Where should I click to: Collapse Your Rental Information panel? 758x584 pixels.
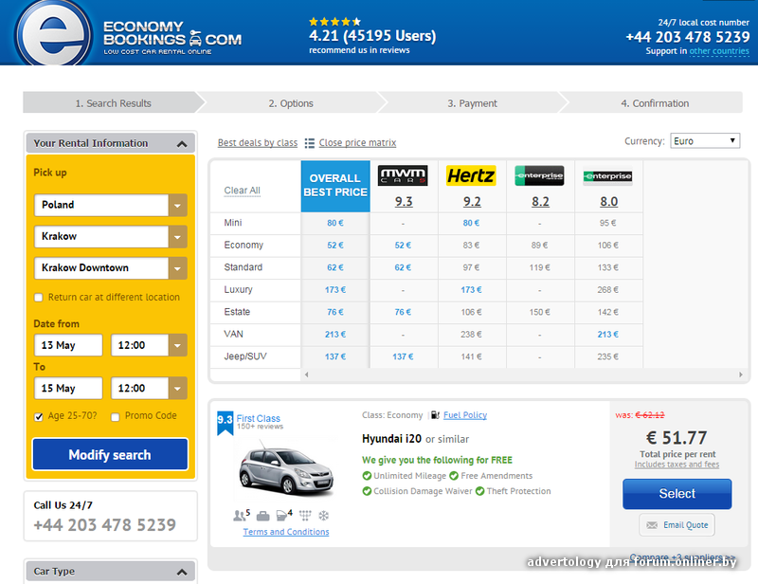pos(181,144)
